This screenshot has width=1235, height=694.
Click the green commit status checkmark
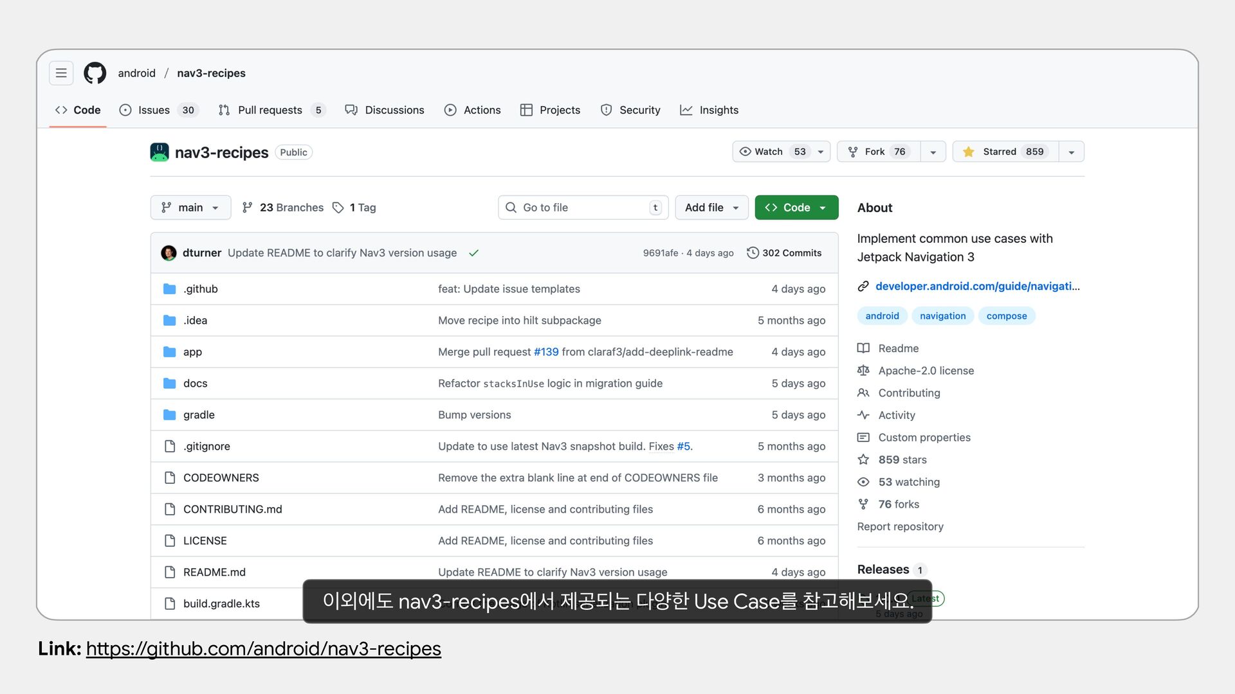(x=474, y=253)
